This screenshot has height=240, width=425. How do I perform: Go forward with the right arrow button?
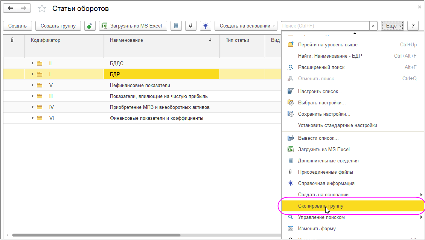click(x=24, y=8)
